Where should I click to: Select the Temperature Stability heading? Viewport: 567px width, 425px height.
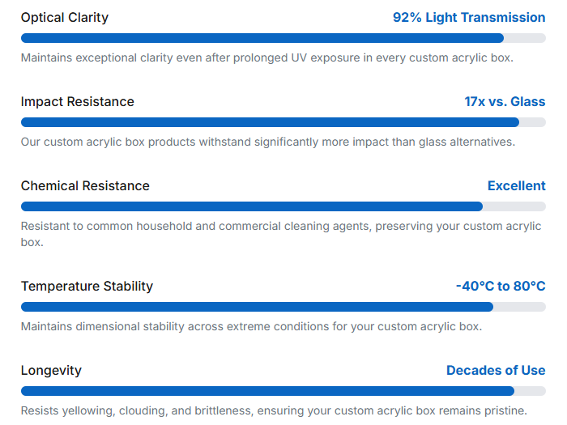point(87,286)
